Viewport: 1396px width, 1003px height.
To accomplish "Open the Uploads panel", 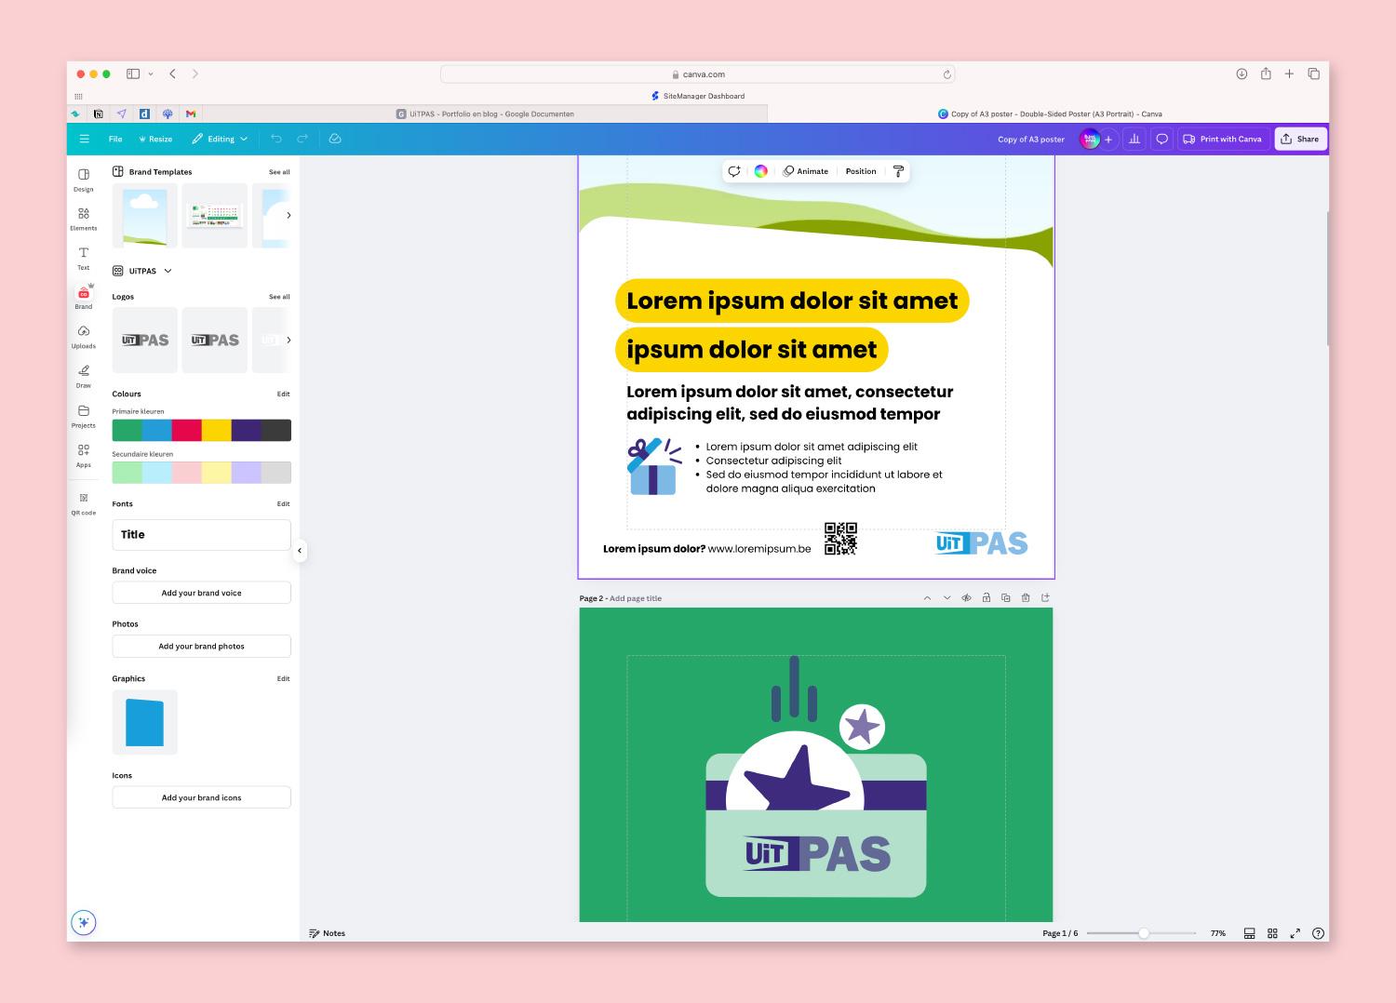I will tap(84, 336).
